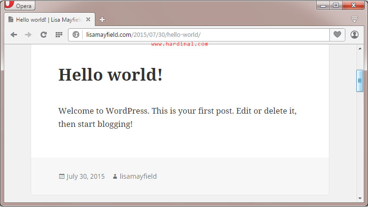This screenshot has width=368, height=207.
Task: Click the Hello world! post title
Action: [110, 75]
